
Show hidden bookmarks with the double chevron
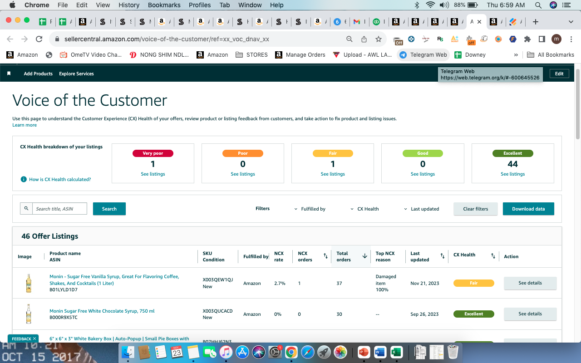coord(516,55)
